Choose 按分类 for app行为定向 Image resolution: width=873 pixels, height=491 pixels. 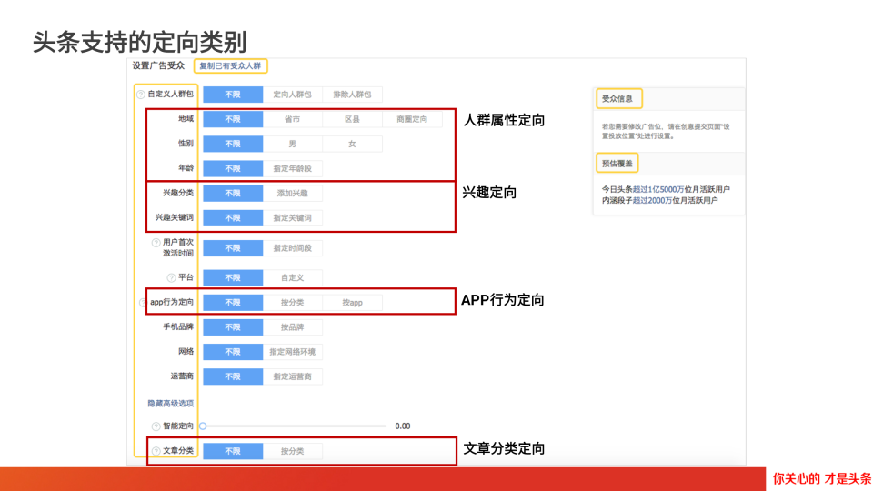pos(292,302)
